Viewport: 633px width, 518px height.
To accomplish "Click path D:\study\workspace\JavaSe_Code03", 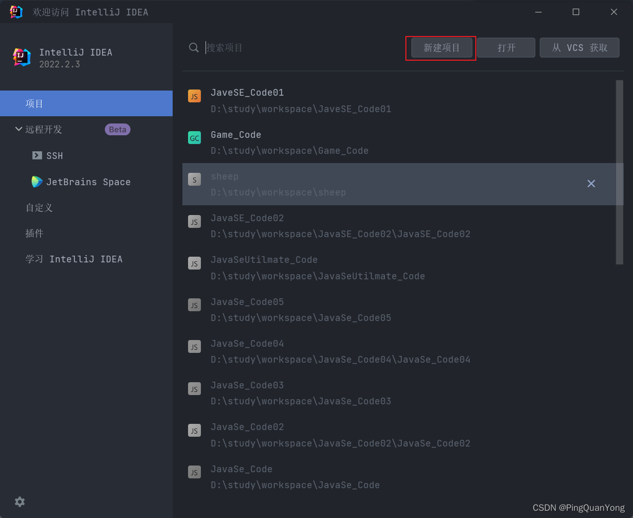I will point(301,401).
